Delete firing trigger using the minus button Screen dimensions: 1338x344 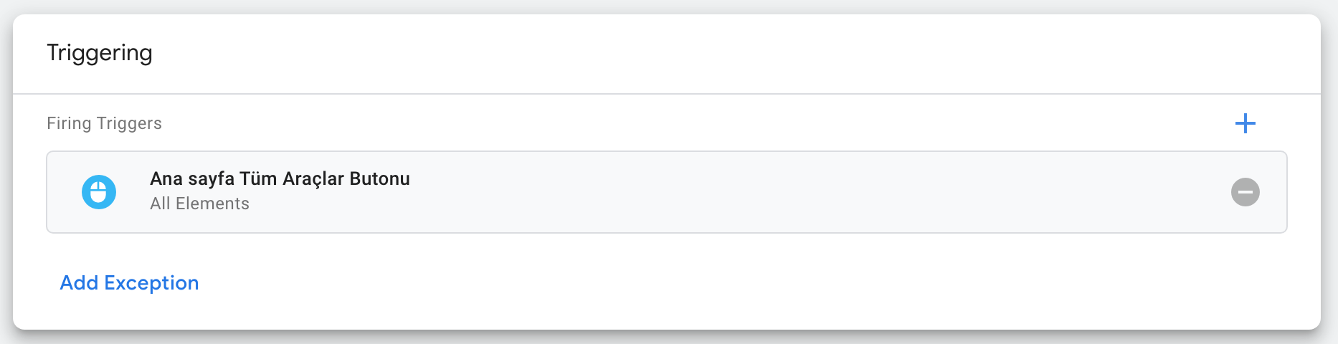click(x=1245, y=192)
